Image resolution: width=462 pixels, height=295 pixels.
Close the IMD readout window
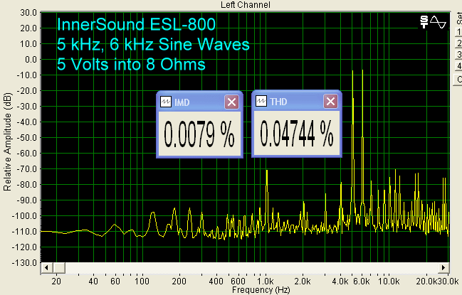coord(231,102)
